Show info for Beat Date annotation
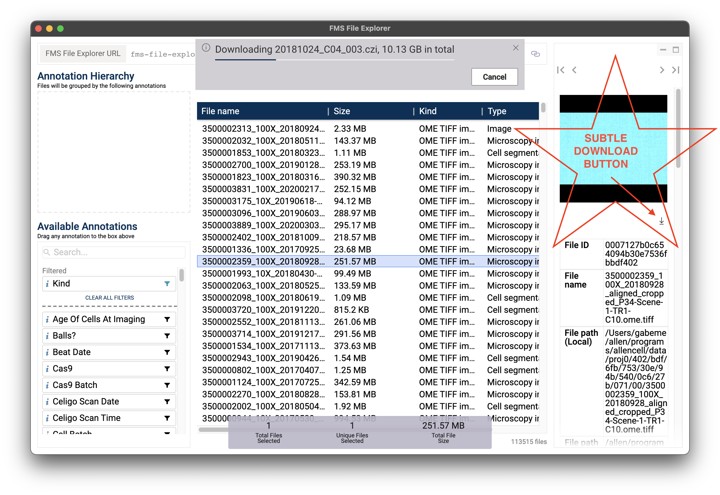The height and width of the screenshot is (495, 720). pyautogui.click(x=47, y=352)
